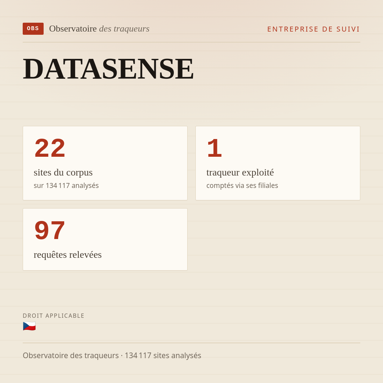The width and height of the screenshot is (383, 383).
Task: Open the 1 traqueur exploité card
Action: tap(278, 163)
